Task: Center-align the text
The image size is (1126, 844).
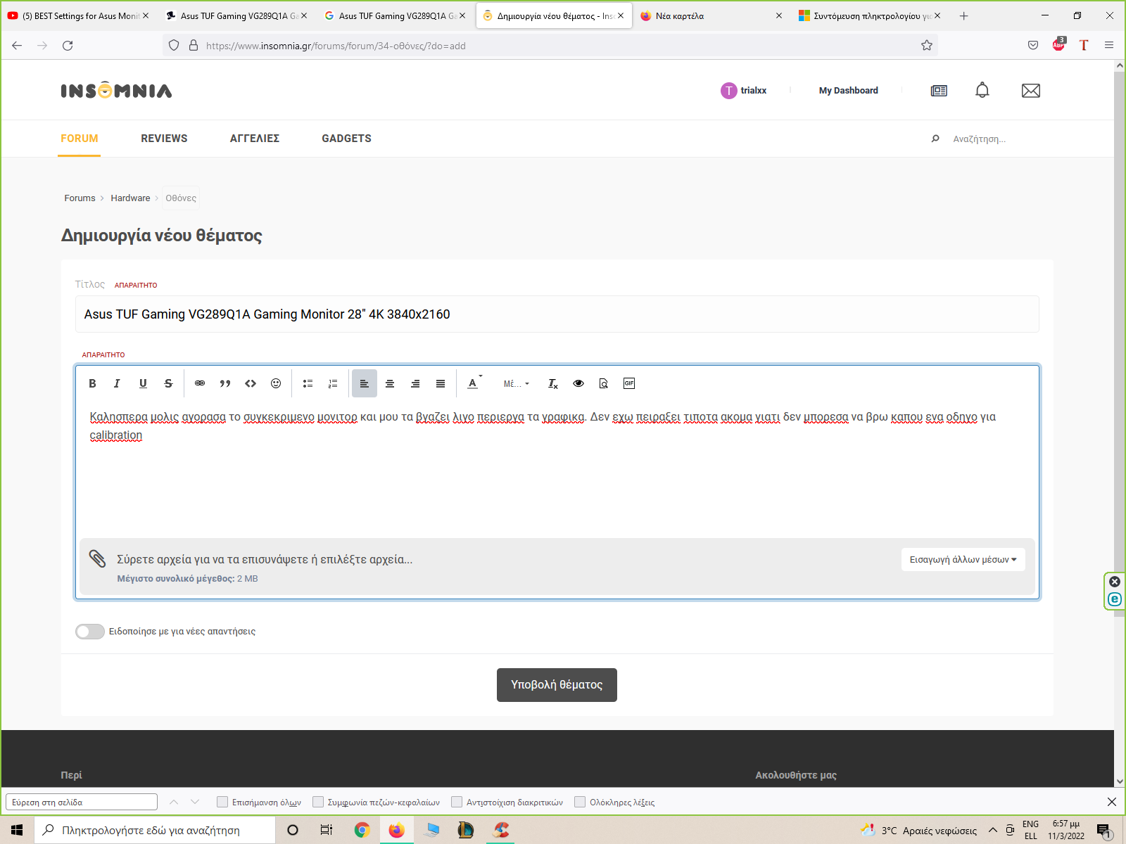Action: click(390, 383)
